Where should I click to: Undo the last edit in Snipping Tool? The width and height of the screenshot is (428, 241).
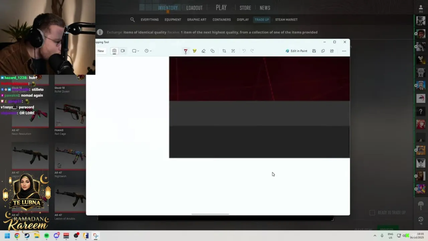pyautogui.click(x=244, y=51)
